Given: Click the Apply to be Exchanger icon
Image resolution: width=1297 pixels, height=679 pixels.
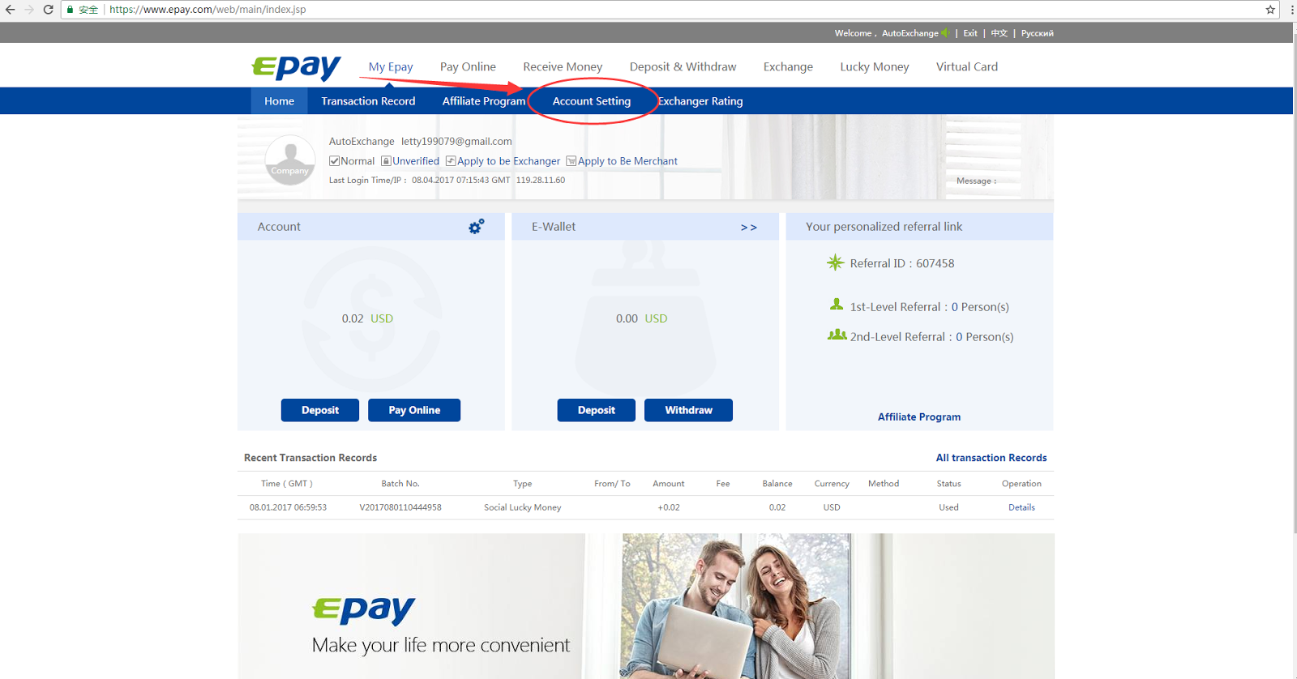Looking at the screenshot, I should (451, 161).
